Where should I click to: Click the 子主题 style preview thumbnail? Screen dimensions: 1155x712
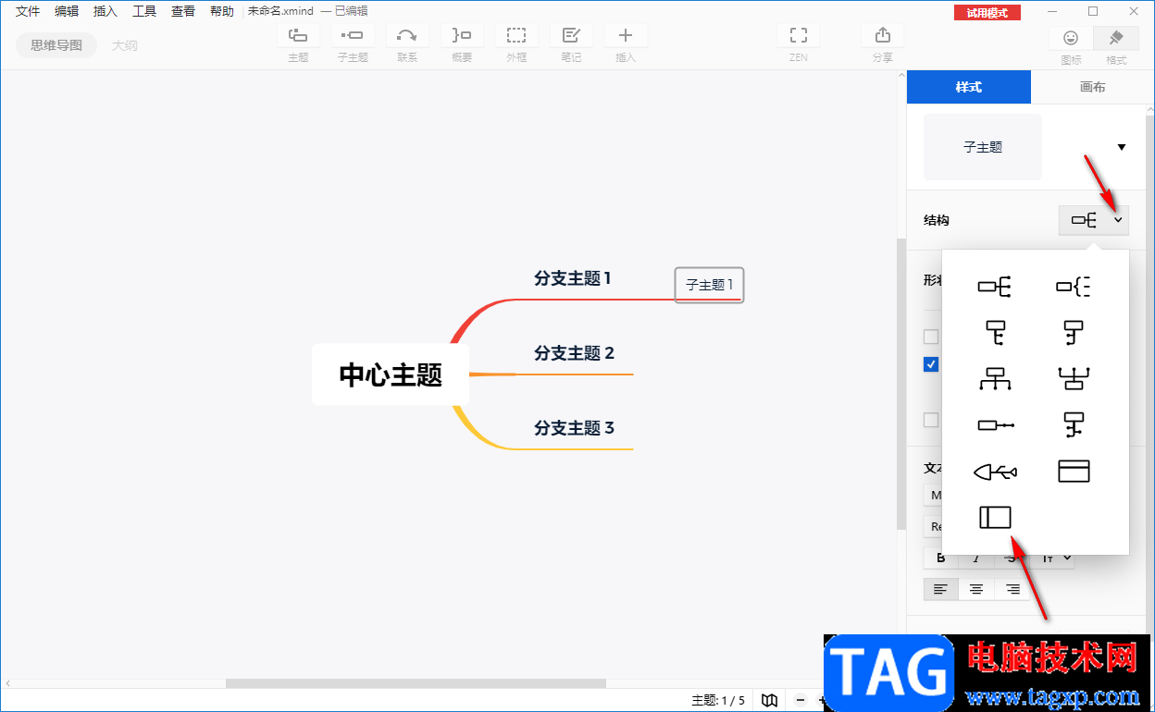983,147
